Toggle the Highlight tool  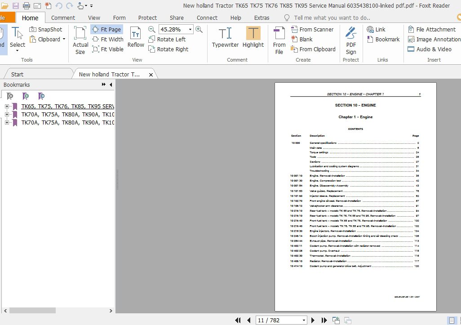click(253, 37)
